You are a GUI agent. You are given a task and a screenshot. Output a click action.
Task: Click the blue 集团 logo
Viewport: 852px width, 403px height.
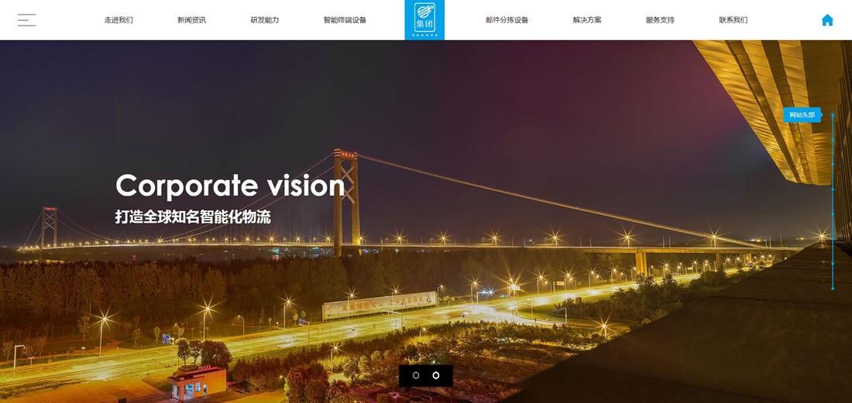click(424, 20)
